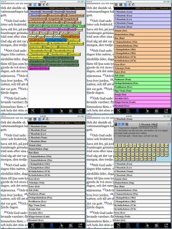Open Library icon on colored list screen
172x229 pixels.
point(128,111)
